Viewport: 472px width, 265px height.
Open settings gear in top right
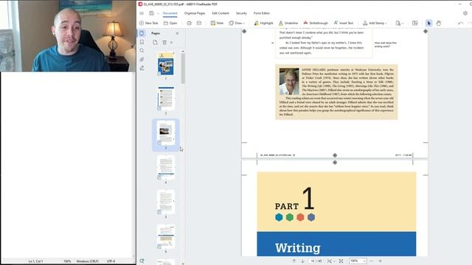465,13
